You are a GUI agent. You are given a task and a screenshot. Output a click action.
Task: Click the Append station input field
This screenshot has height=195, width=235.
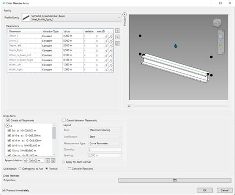[x=34, y=161]
